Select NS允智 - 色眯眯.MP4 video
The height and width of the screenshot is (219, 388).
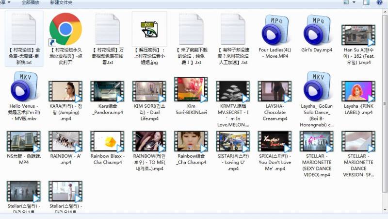tap(24, 148)
